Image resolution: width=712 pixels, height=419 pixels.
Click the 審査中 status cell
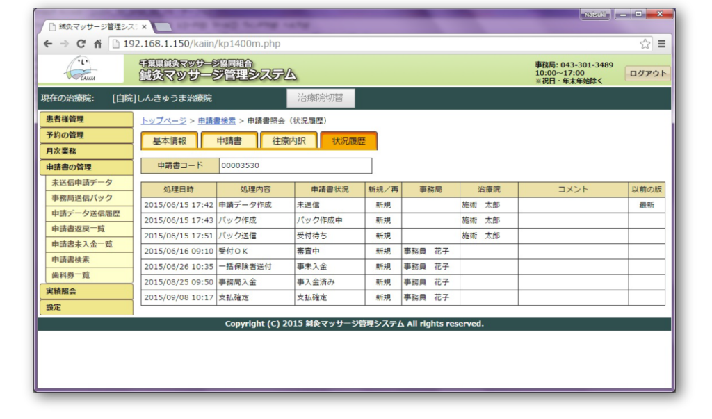point(330,252)
